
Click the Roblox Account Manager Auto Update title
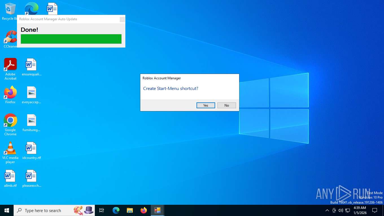tap(48, 19)
